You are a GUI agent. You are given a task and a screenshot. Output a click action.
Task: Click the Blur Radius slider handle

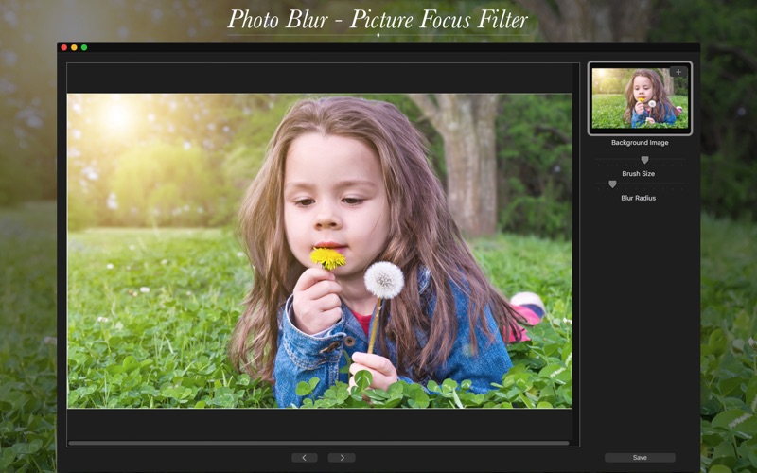point(612,184)
